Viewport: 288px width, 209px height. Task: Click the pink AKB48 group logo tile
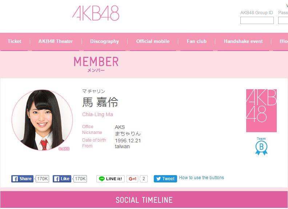[x=261, y=111]
